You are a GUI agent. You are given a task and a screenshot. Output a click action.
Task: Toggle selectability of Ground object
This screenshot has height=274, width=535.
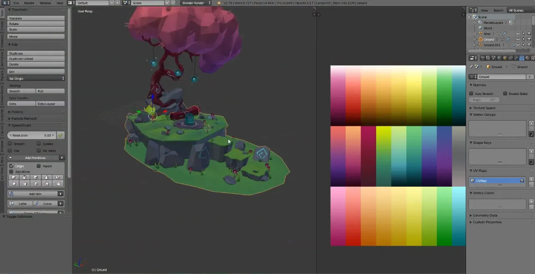pos(524,39)
